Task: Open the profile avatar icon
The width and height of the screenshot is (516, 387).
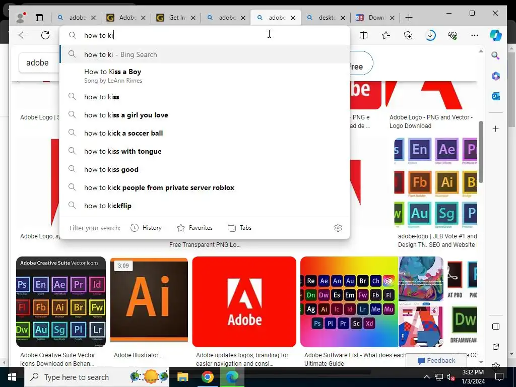Action: [x=21, y=18]
